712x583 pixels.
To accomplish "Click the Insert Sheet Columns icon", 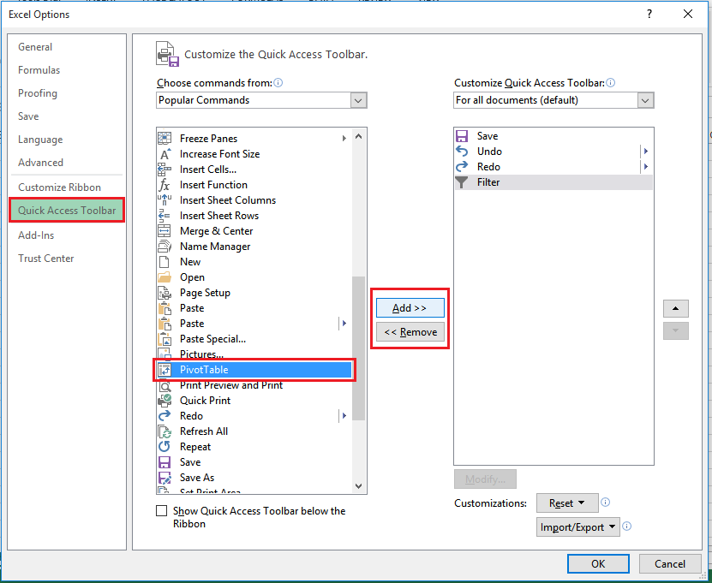I will [x=165, y=200].
